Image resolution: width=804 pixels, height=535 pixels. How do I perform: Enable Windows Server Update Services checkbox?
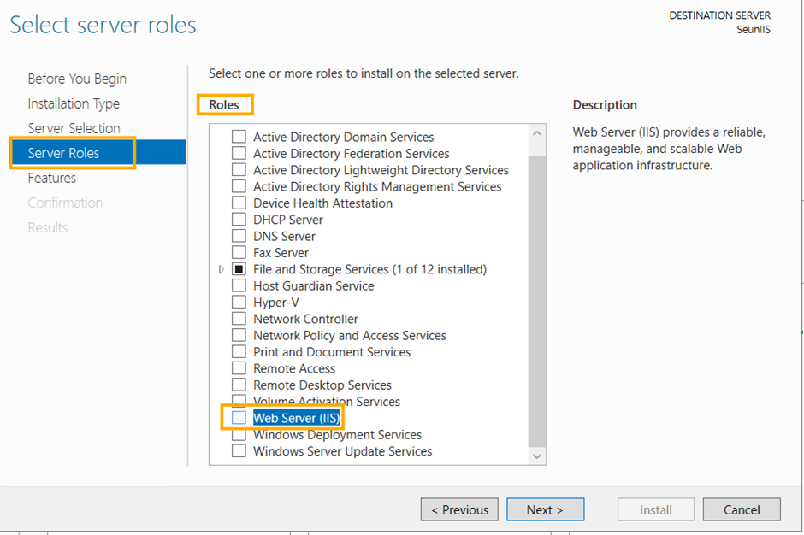coord(239,451)
